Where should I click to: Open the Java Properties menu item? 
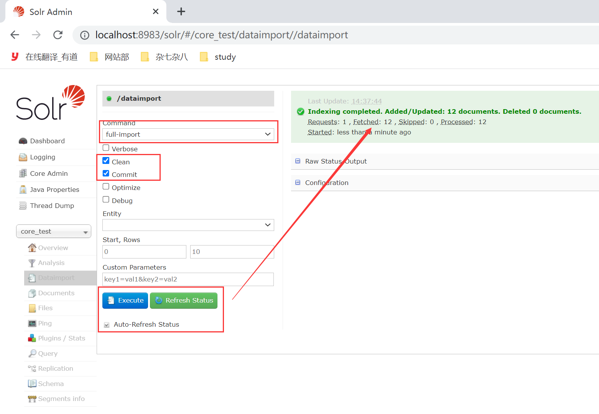point(55,190)
